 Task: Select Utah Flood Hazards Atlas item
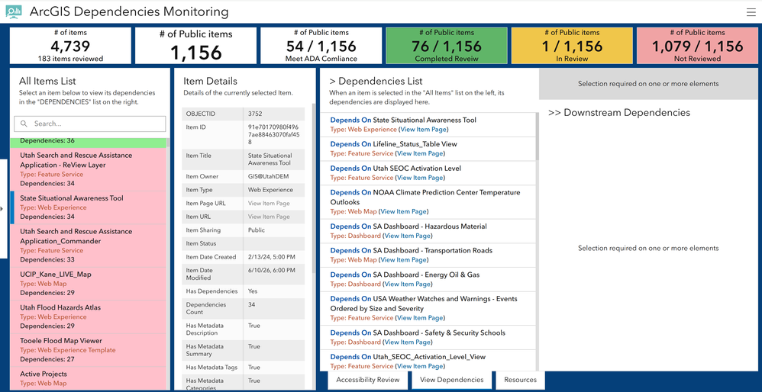tap(88, 316)
